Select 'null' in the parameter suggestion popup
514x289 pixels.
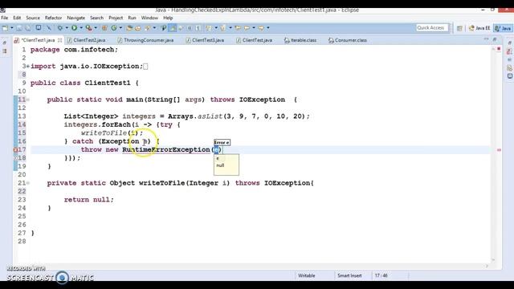pyautogui.click(x=220, y=165)
